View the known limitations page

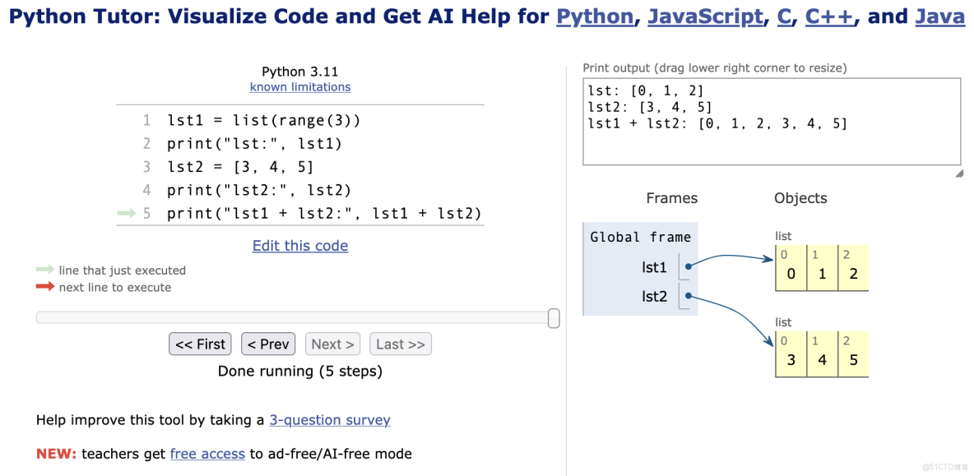pyautogui.click(x=299, y=86)
